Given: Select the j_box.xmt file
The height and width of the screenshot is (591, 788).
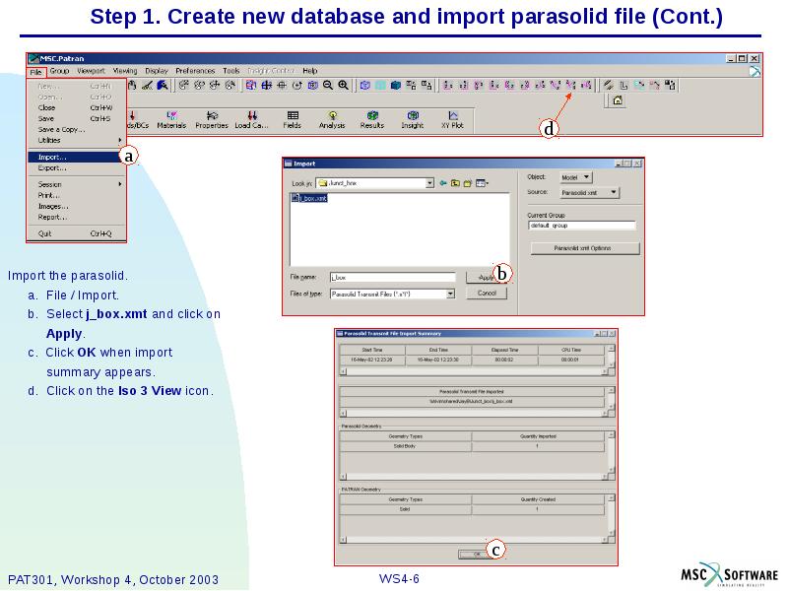Looking at the screenshot, I should click(308, 198).
